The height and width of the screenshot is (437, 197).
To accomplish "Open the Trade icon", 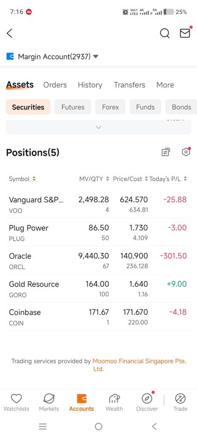I will (x=180, y=399).
